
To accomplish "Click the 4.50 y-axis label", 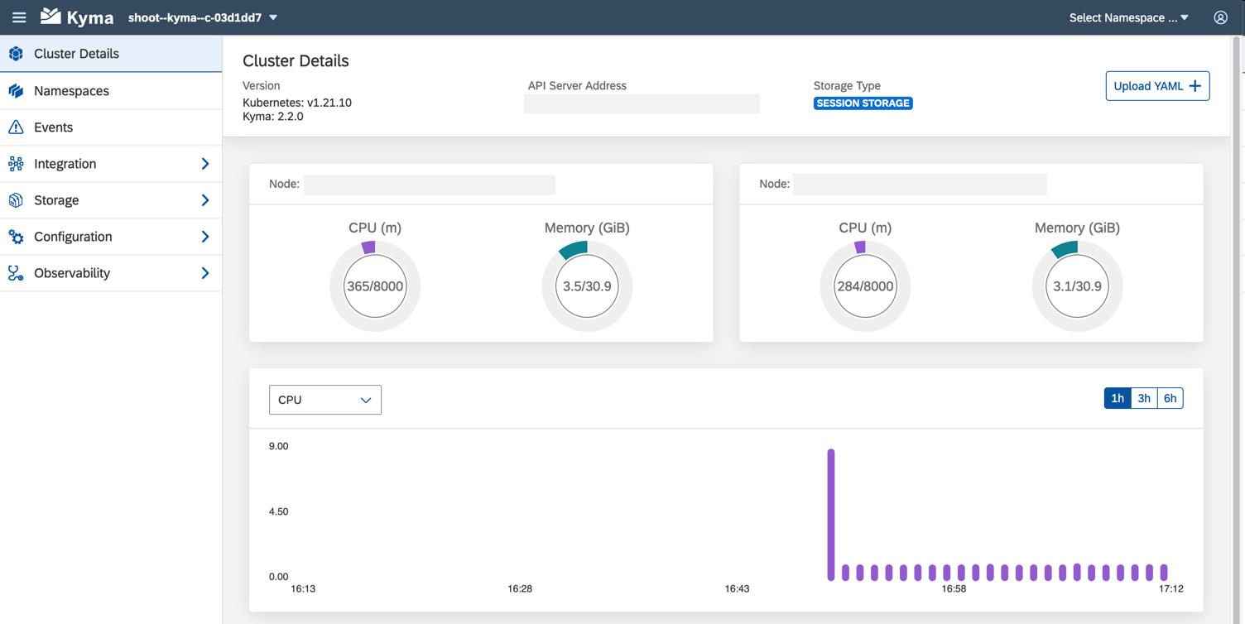I will tap(278, 511).
